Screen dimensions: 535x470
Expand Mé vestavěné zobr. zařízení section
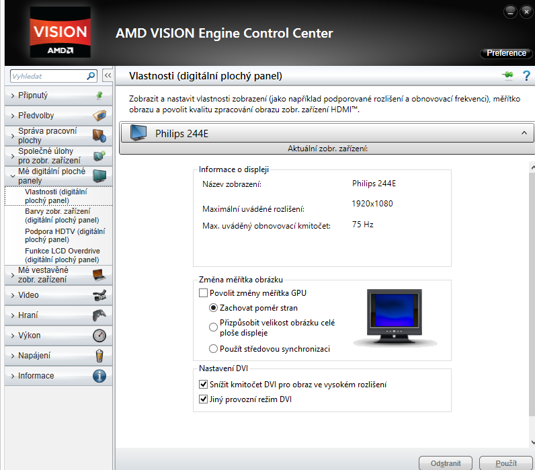tap(13, 275)
